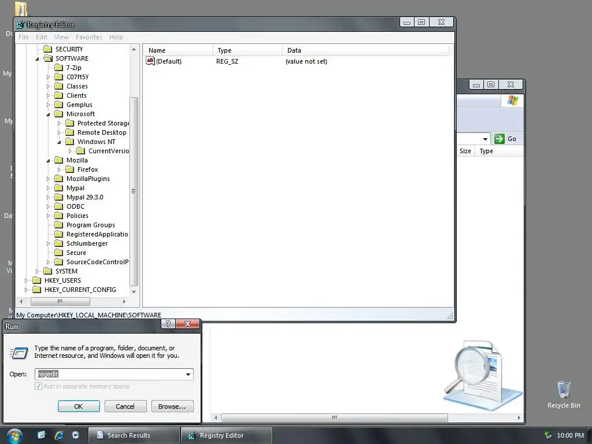
Task: Launch Internet Explorer from Quick Launch
Action: click(x=58, y=435)
